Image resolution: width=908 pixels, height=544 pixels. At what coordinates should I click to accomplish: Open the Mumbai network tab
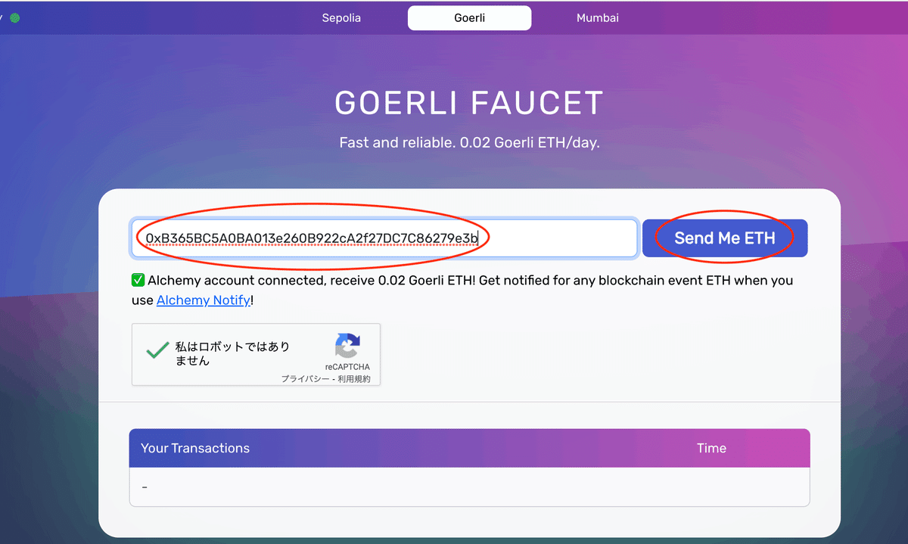tap(598, 17)
